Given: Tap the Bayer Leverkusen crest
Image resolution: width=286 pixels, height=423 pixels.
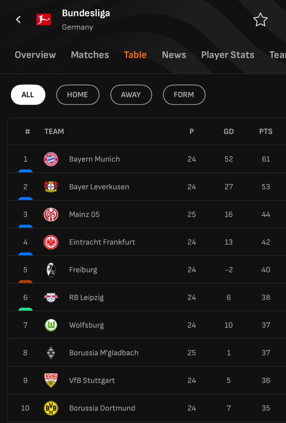Looking at the screenshot, I should tap(51, 187).
